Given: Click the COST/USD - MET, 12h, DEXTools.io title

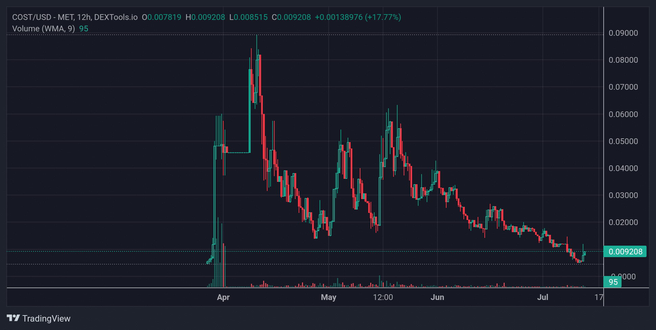Looking at the screenshot, I should [x=75, y=17].
